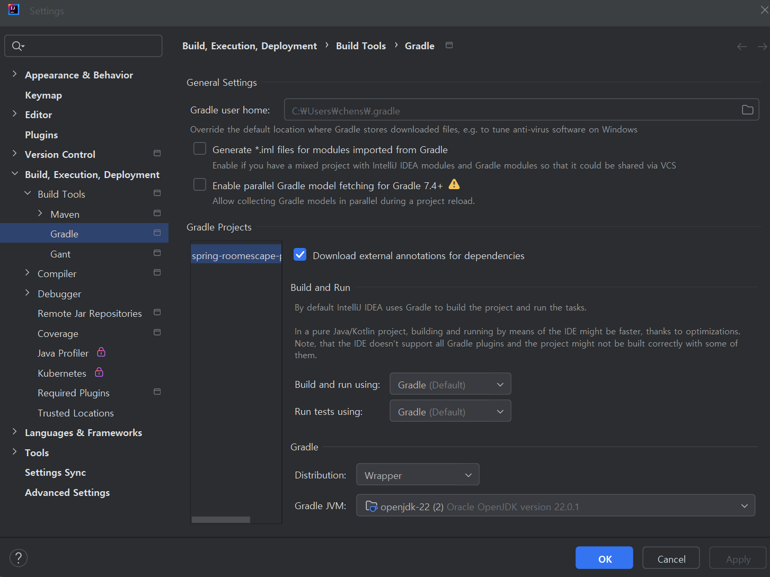Click the project icon on Gant row
The width and height of the screenshot is (770, 577).
157,253
